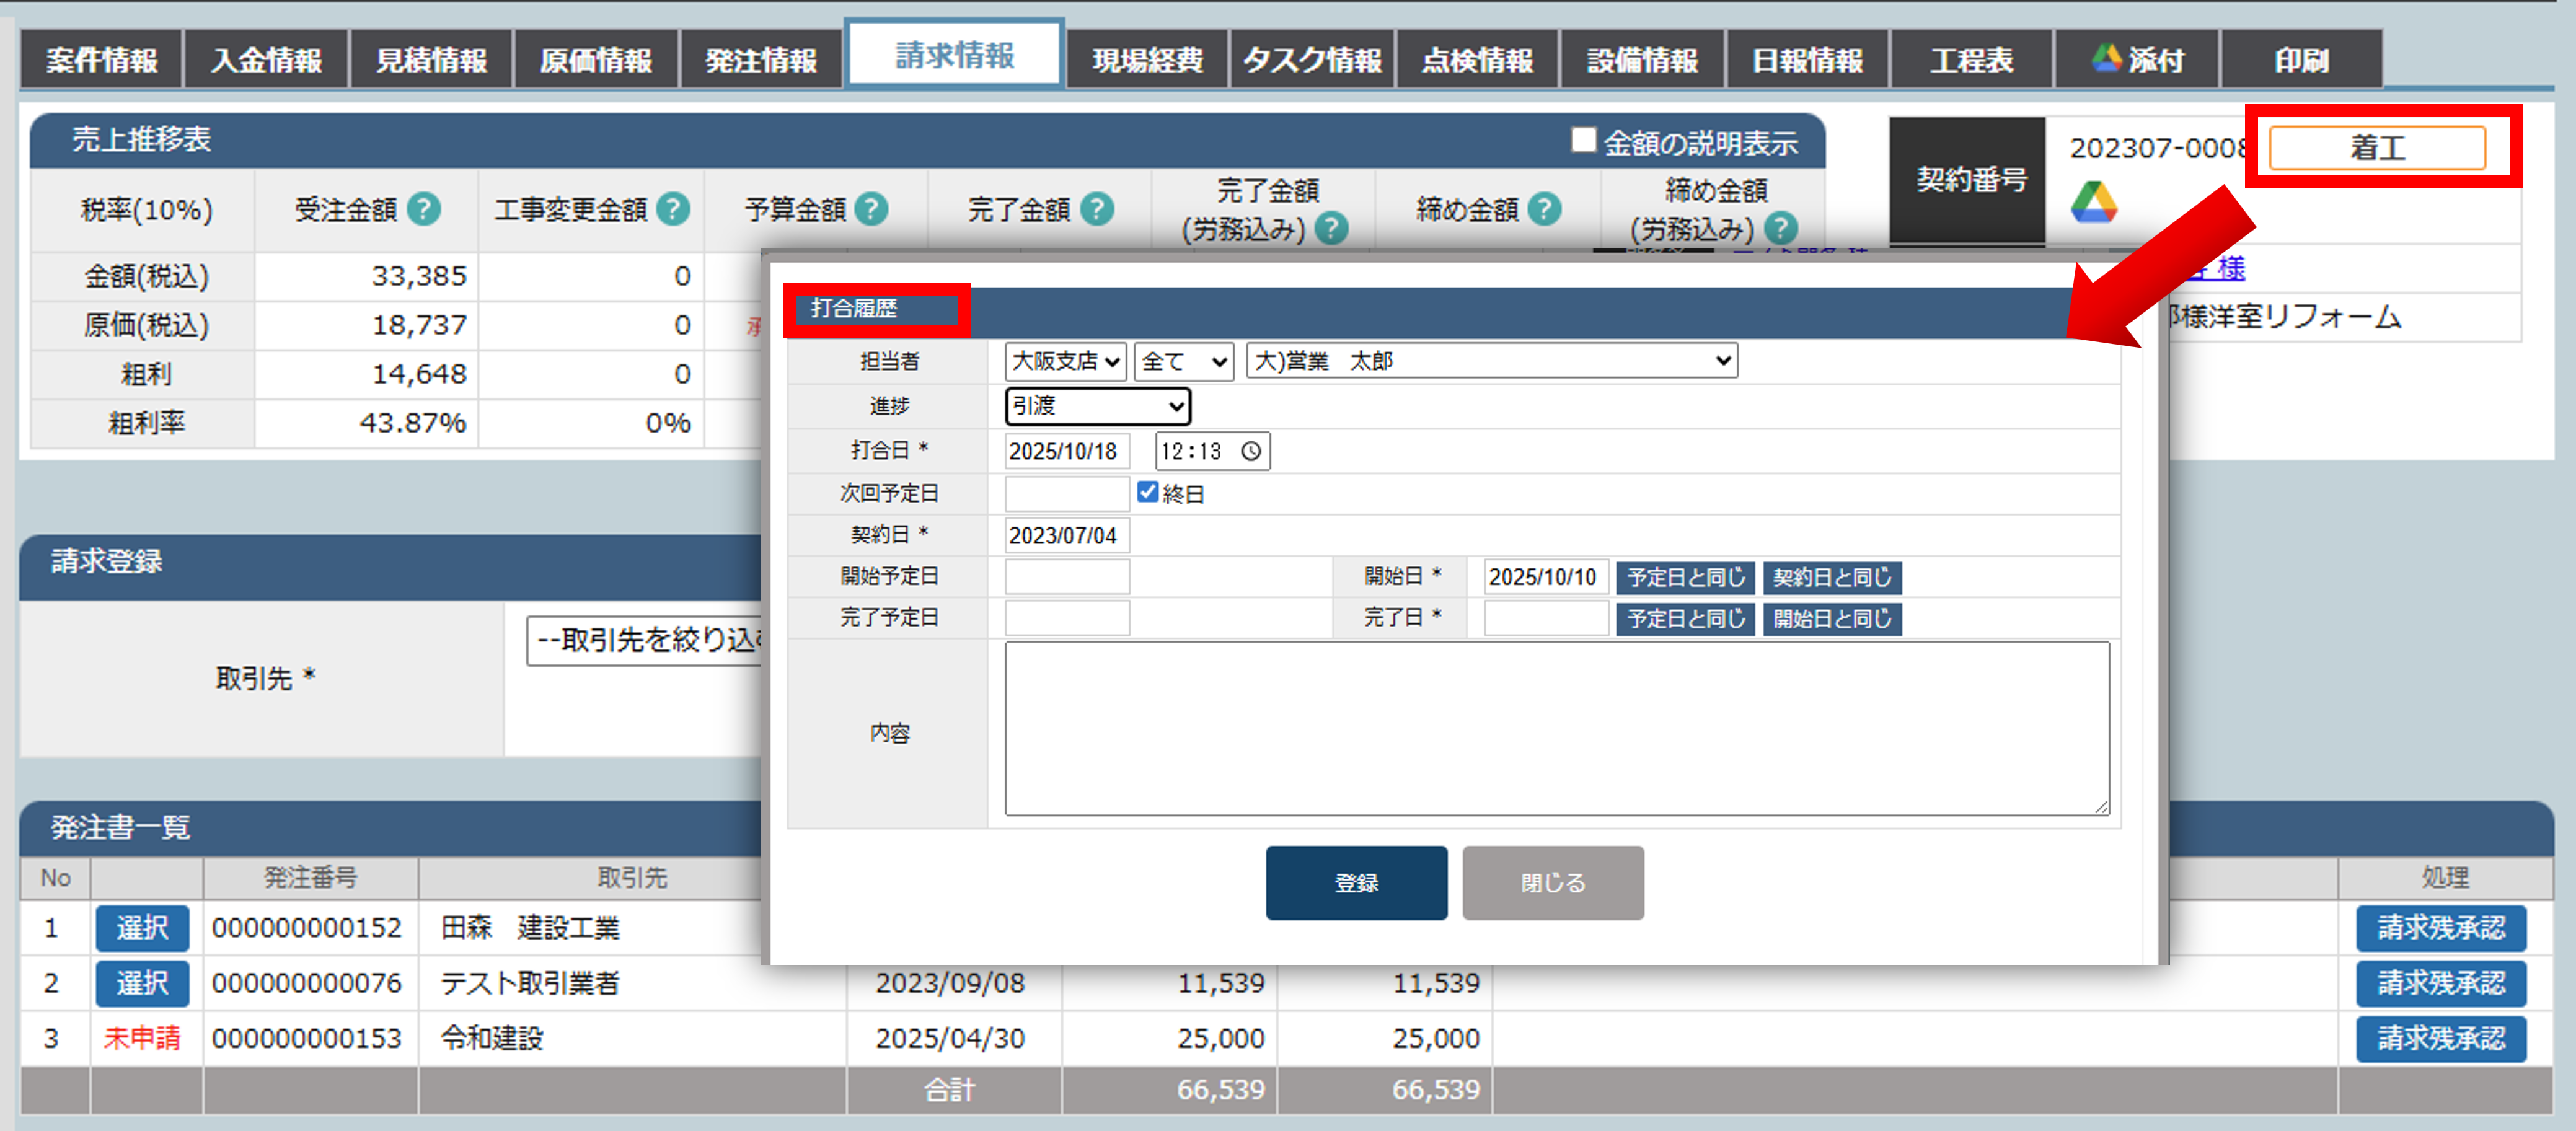Click clock icon in 打合日 time field
Screen dimensions: 2576x1131
point(1250,451)
